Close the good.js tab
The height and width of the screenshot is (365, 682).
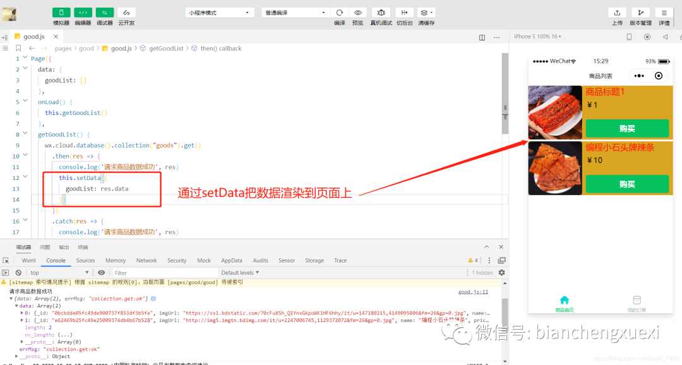coord(56,37)
